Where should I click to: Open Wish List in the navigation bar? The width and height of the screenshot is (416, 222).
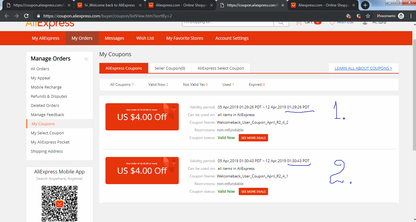[145, 38]
